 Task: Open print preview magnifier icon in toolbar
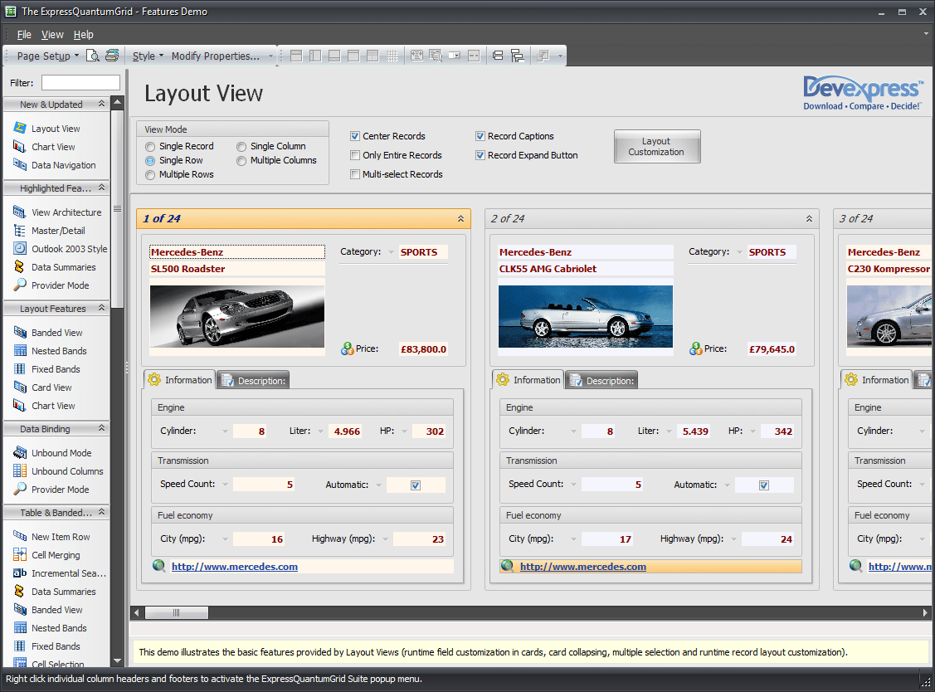click(x=92, y=56)
